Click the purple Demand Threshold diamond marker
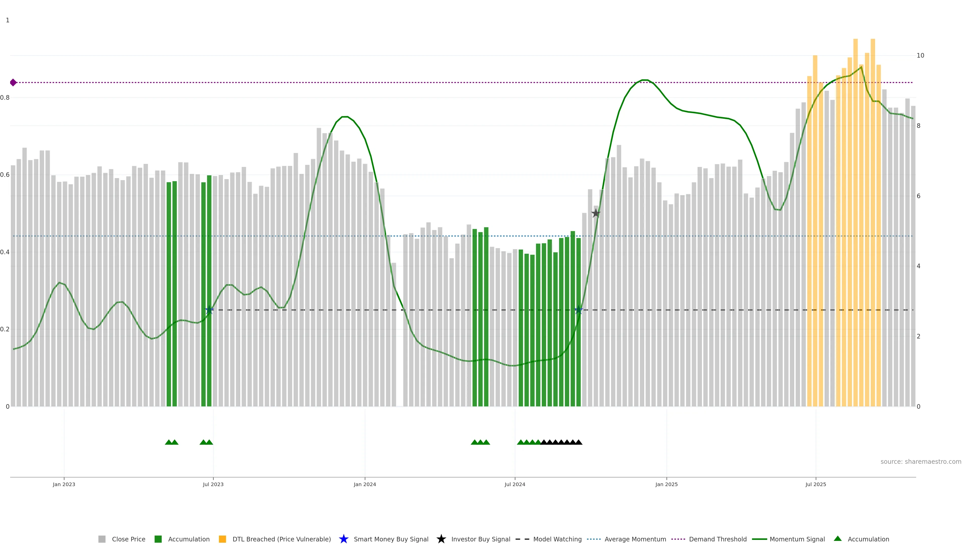This screenshot has width=974, height=548. coord(13,82)
